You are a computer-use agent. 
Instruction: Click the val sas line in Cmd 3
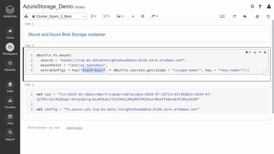point(124,97)
